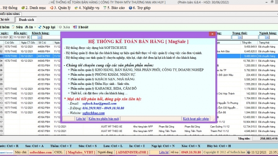Image resolution: width=278 pixels, height=156 pixels.
Task: Click the In print toolbar button
Action: 29,27
